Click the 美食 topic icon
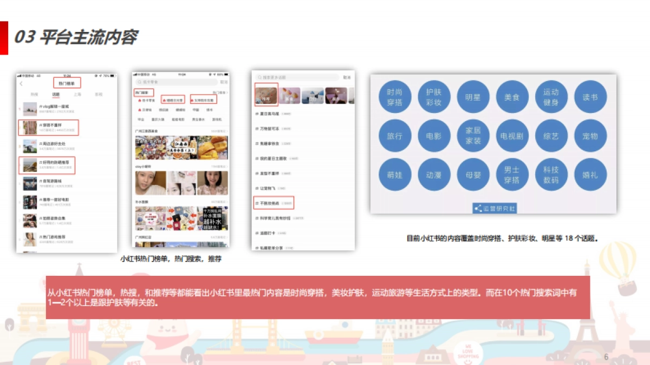Image resolution: width=650 pixels, height=365 pixels. (x=512, y=97)
